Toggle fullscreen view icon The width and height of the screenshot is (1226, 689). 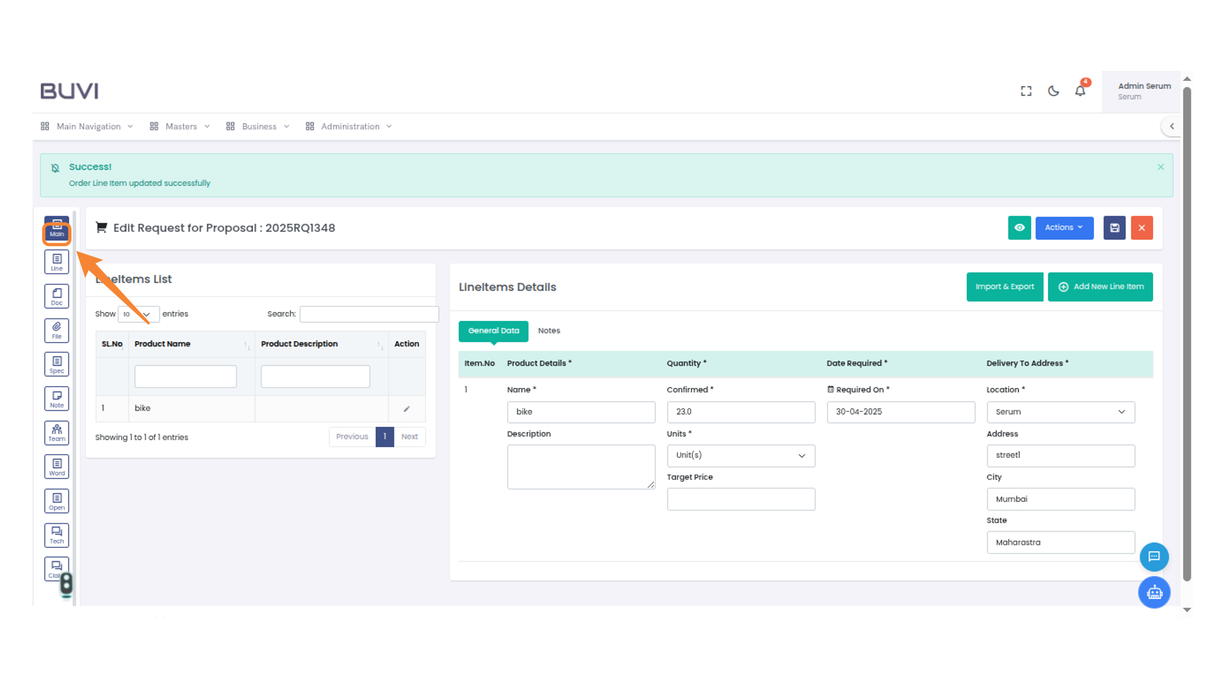(1026, 91)
